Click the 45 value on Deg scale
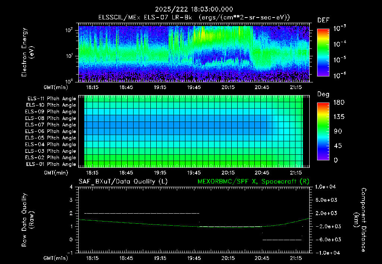 point(338,146)
